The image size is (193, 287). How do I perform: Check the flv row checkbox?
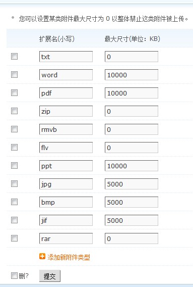[14, 148]
